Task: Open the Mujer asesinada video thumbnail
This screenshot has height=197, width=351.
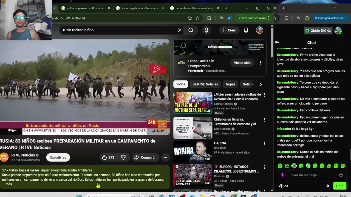Action: coord(193,103)
